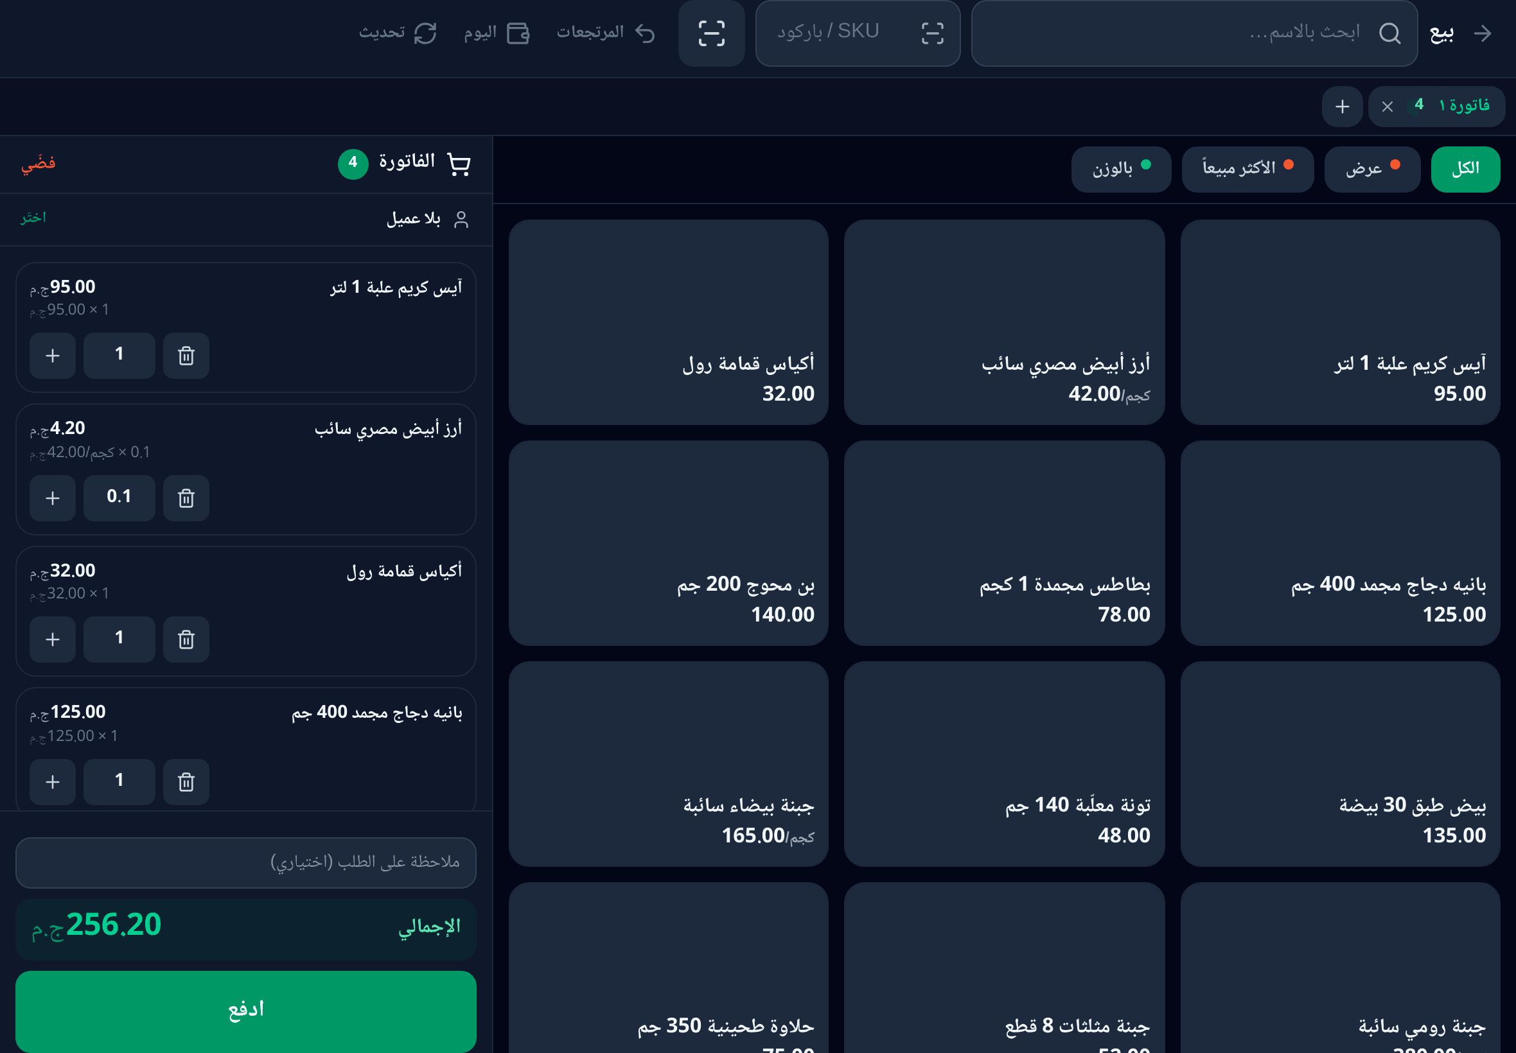Add بيض طبق 30 بيضة product card
Image resolution: width=1516 pixels, height=1053 pixels.
(1340, 764)
